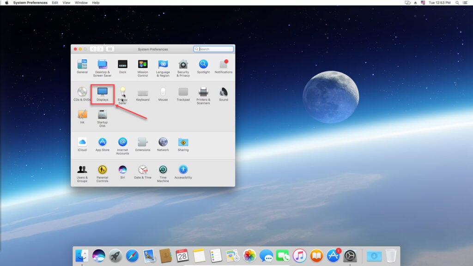Open Mouse preferences
Screen dimensions: 473x266
point(163,94)
